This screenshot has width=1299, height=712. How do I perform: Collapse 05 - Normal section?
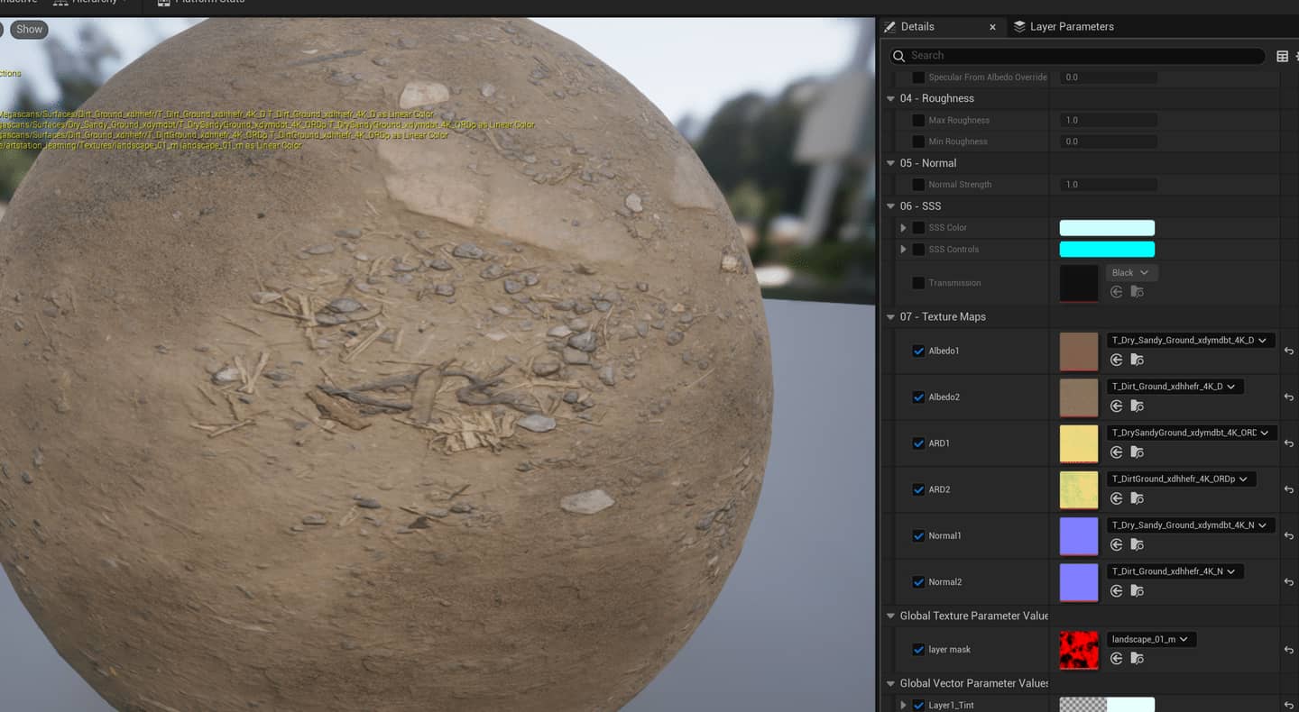coord(891,163)
